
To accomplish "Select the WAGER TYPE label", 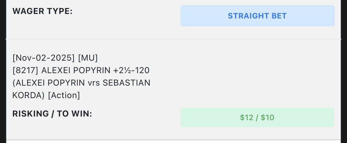I will tap(42, 11).
